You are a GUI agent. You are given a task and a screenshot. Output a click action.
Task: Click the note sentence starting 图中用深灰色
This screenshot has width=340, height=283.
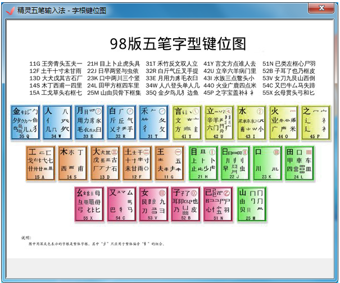[97, 244]
